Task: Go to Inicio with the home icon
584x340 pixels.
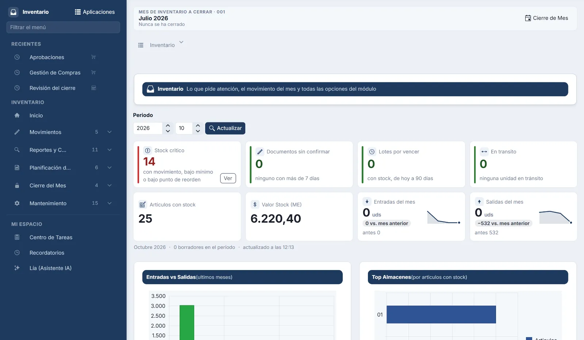Action: point(17,116)
